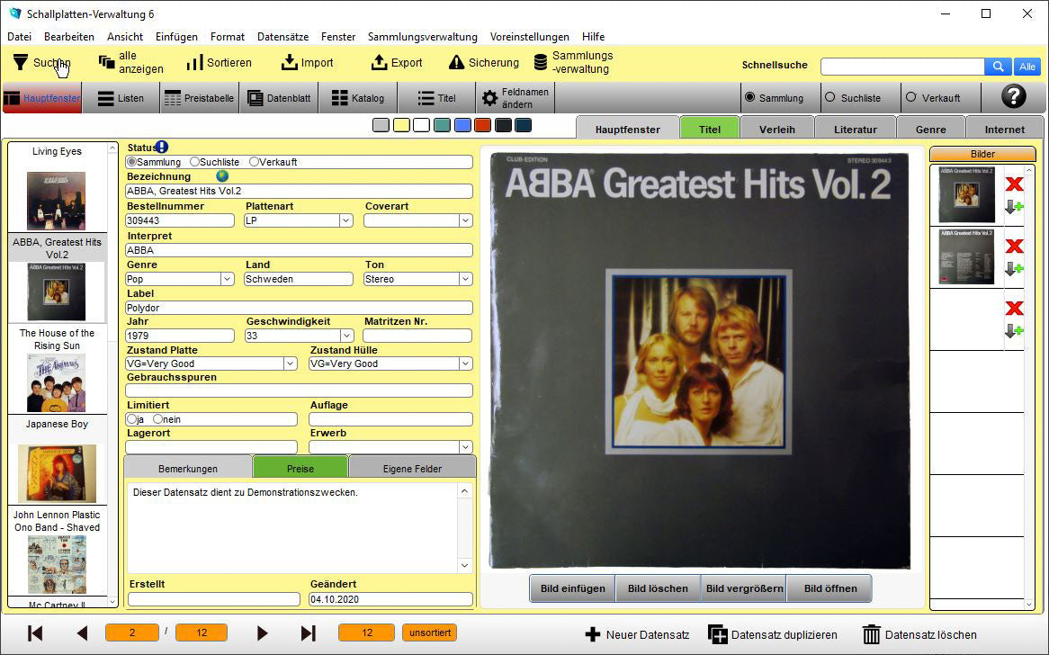Screen dimensions: 1049x655
Task: Delete first image with red X
Action: coord(1014,184)
